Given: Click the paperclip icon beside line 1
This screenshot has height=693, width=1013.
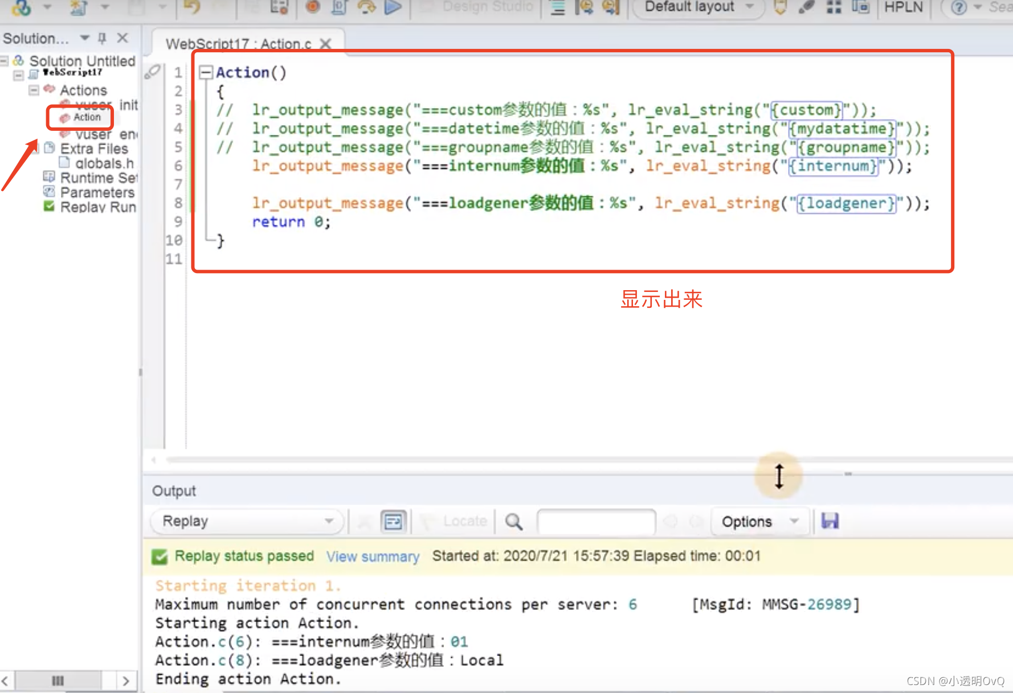Looking at the screenshot, I should pyautogui.click(x=153, y=71).
